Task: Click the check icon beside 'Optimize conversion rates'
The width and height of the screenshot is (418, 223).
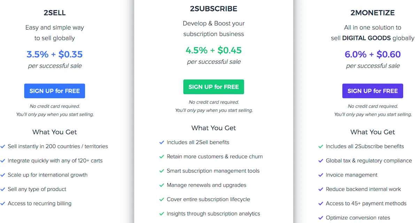Action: click(321, 217)
